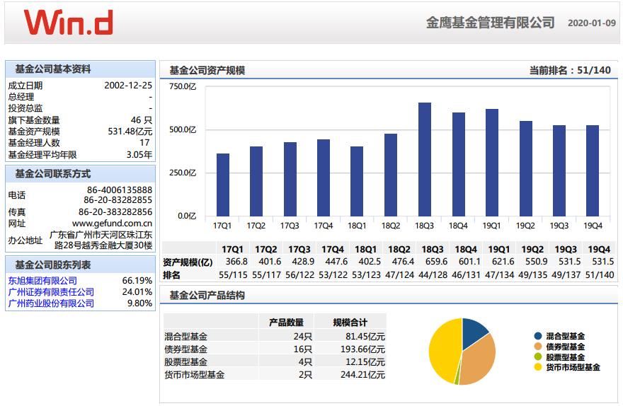Click the website www.gefund.com.cn
This screenshot has width=623, height=406.
point(112,224)
